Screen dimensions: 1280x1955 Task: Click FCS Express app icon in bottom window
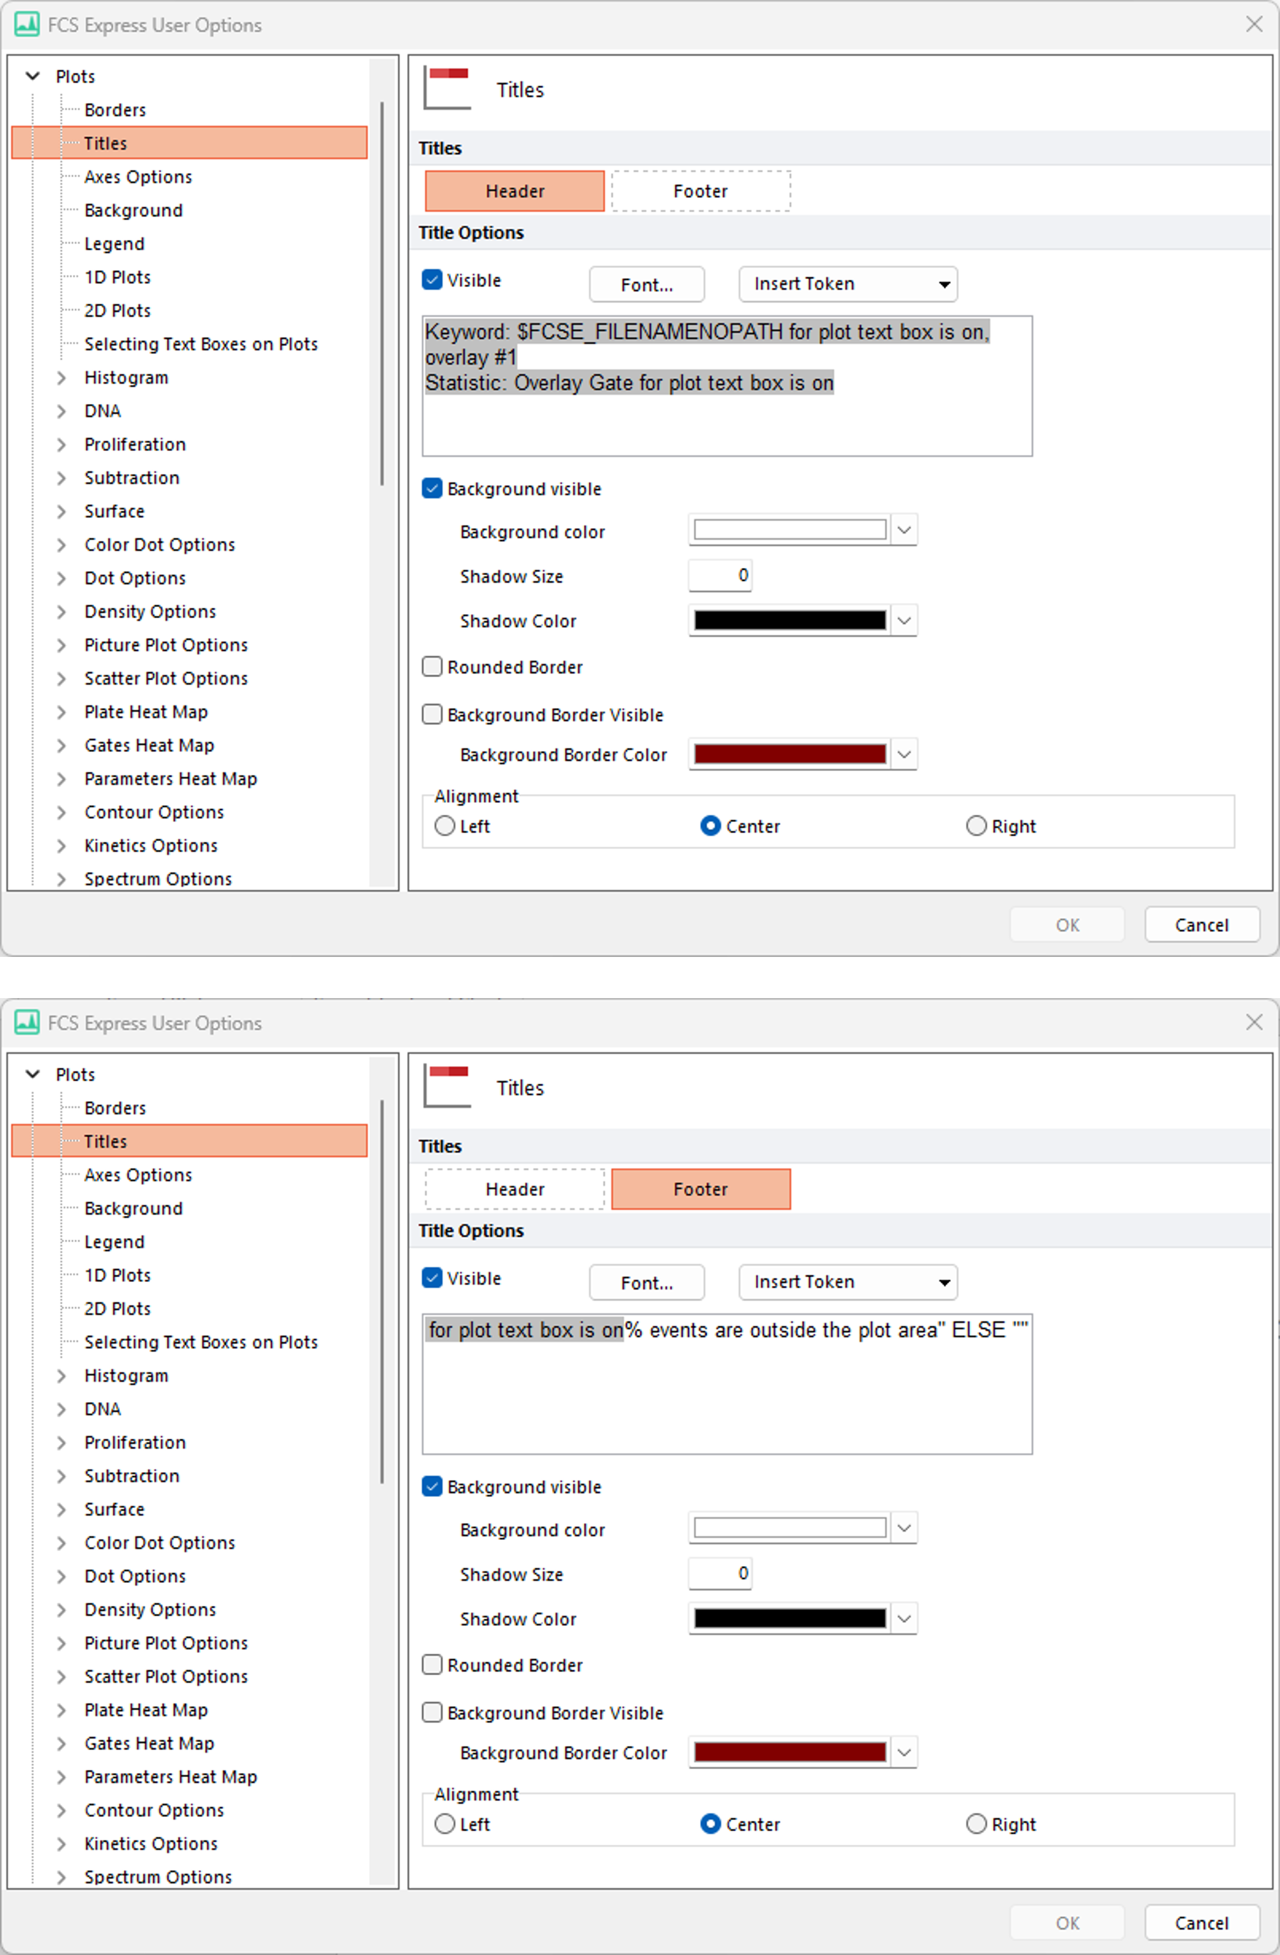pyautogui.click(x=27, y=1023)
